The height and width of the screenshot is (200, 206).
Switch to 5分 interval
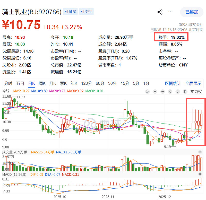coord(136,83)
